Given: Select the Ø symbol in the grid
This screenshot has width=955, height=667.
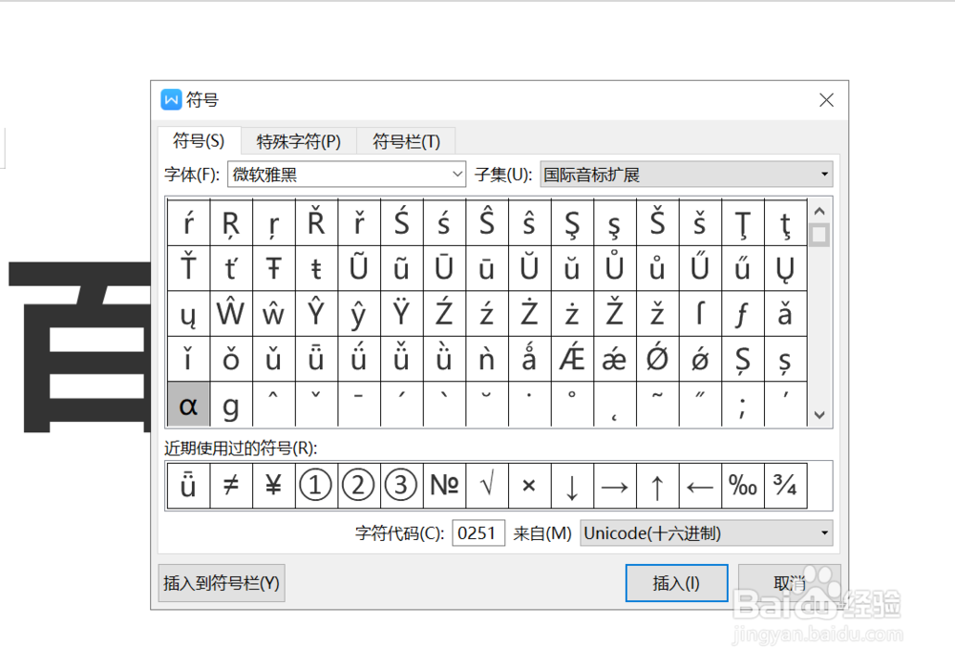Looking at the screenshot, I should [x=656, y=360].
